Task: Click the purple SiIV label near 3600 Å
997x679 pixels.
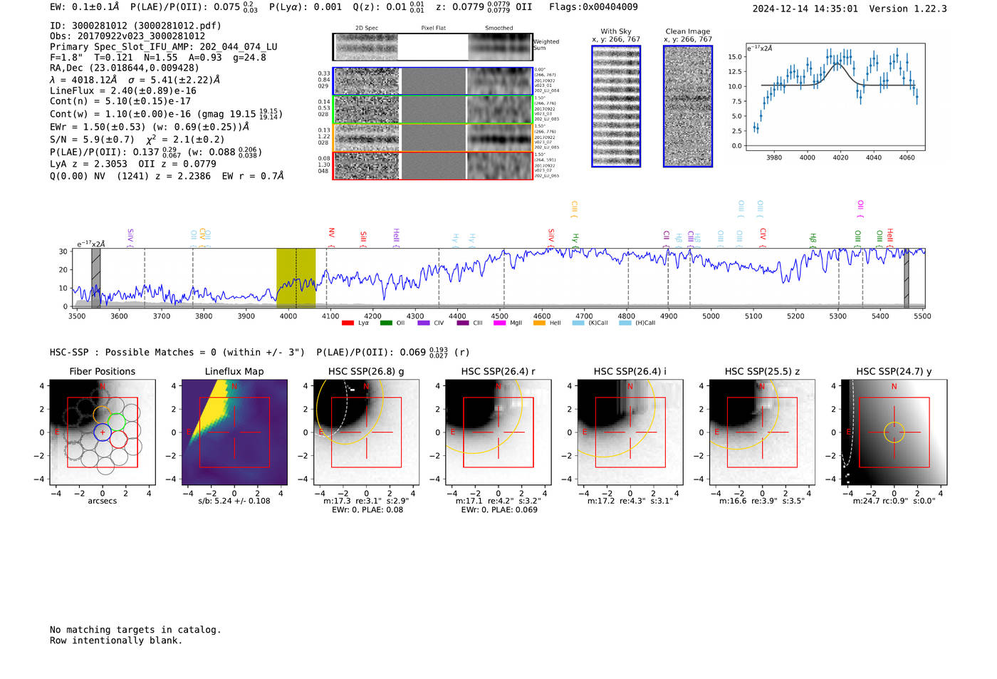Action: click(x=130, y=237)
